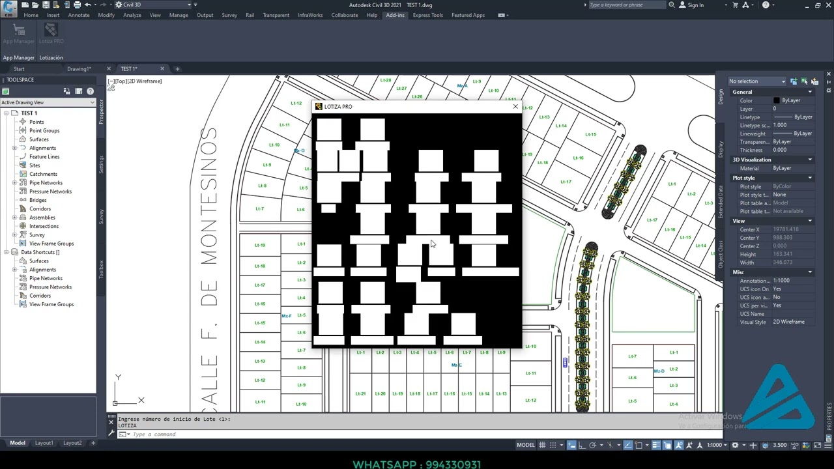This screenshot has height=469, width=834.
Task: Open the Express Tools ribbon tab
Action: click(428, 15)
